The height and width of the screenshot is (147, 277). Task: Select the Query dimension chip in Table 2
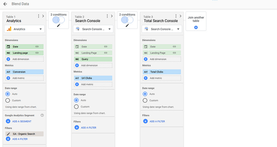(93, 59)
